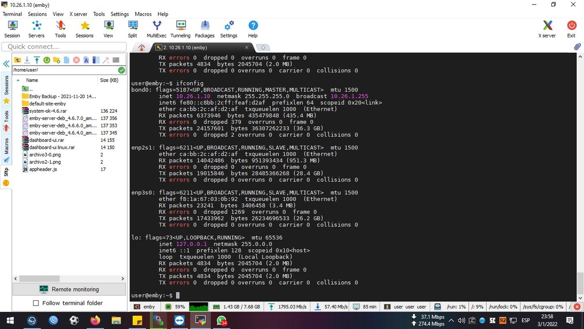584x329 pixels.
Task: Open the Sessions menu
Action: [x=37, y=14]
